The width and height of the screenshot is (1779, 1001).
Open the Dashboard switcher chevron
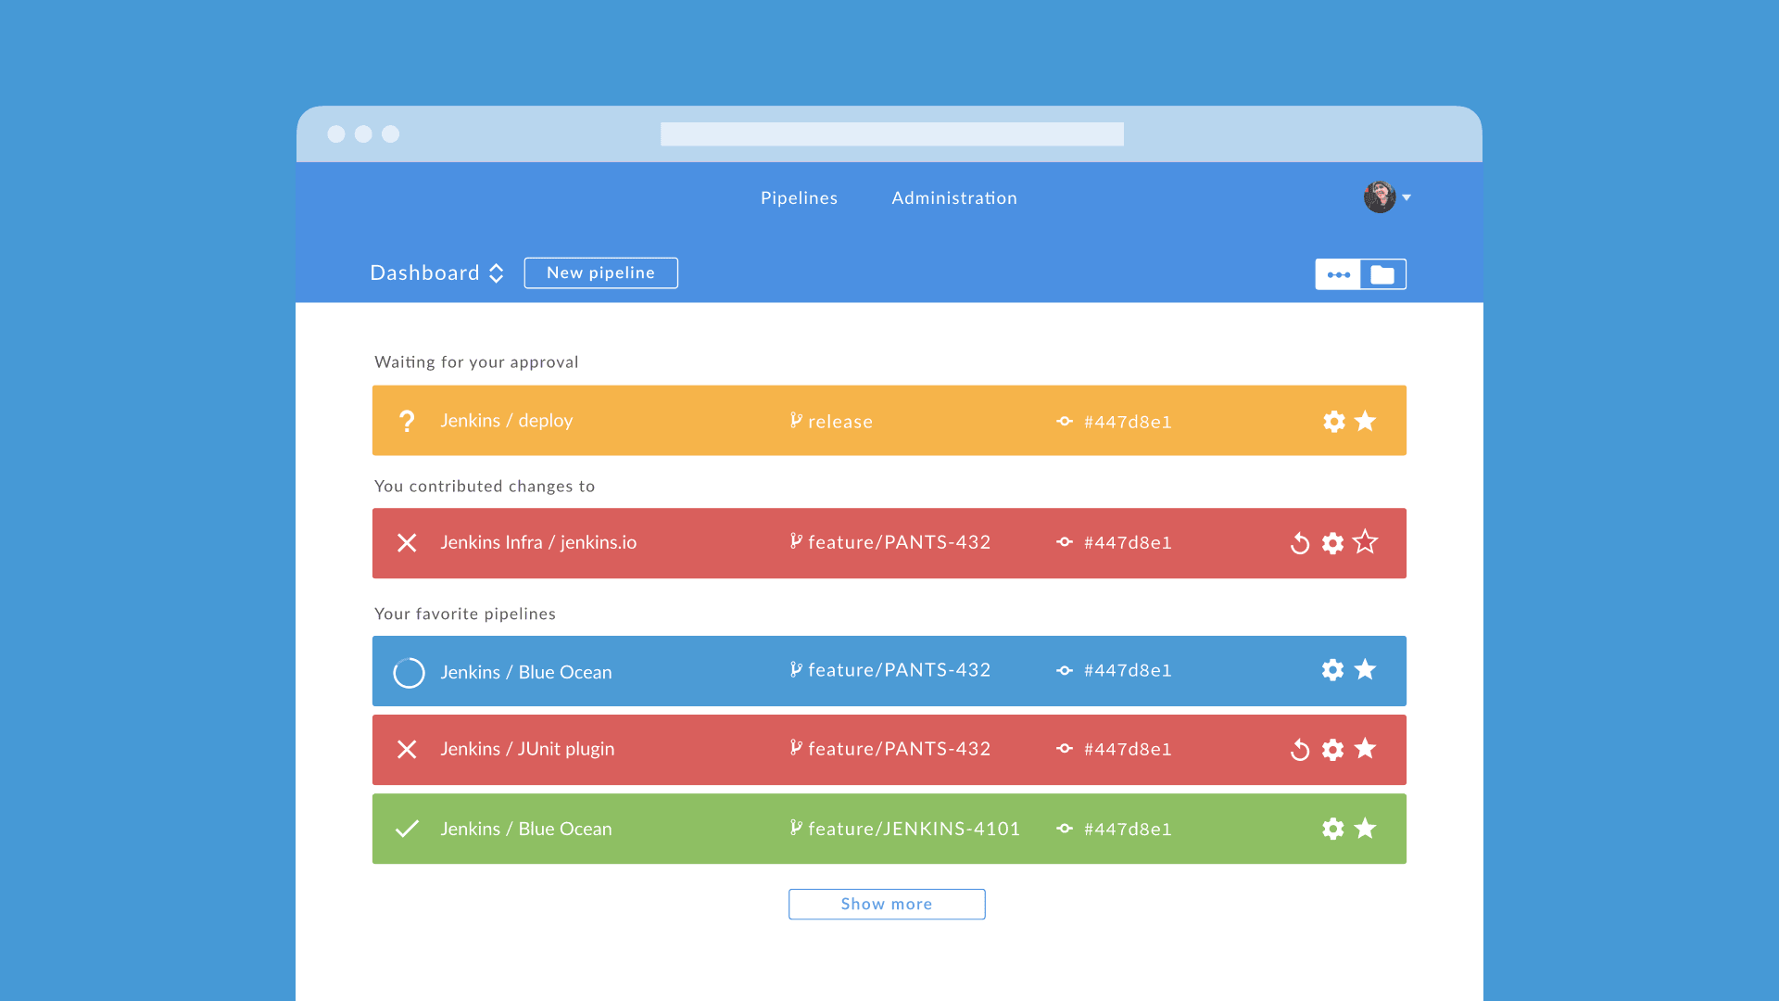[x=497, y=272]
